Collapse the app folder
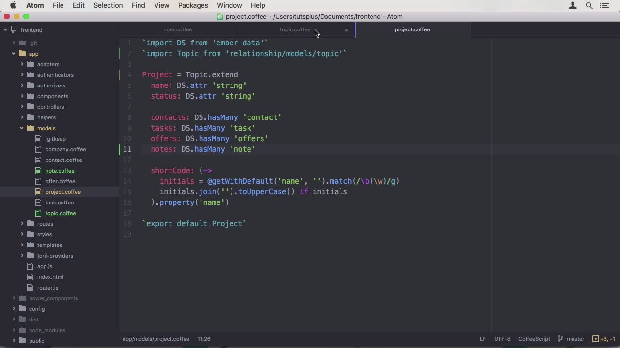 click(14, 54)
